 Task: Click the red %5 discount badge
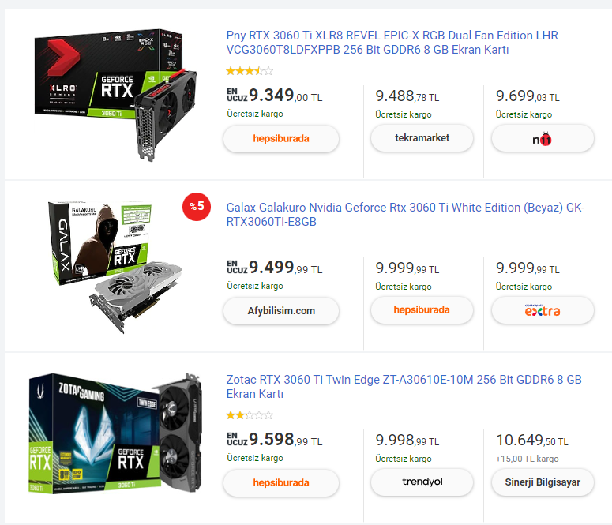[x=197, y=207]
